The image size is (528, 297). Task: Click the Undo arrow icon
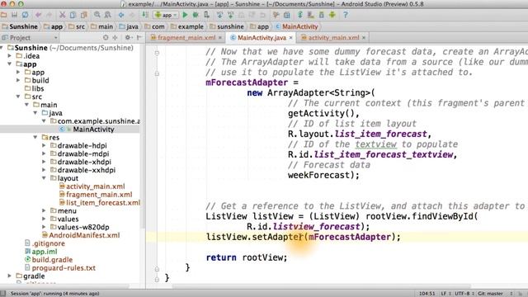[38, 15]
